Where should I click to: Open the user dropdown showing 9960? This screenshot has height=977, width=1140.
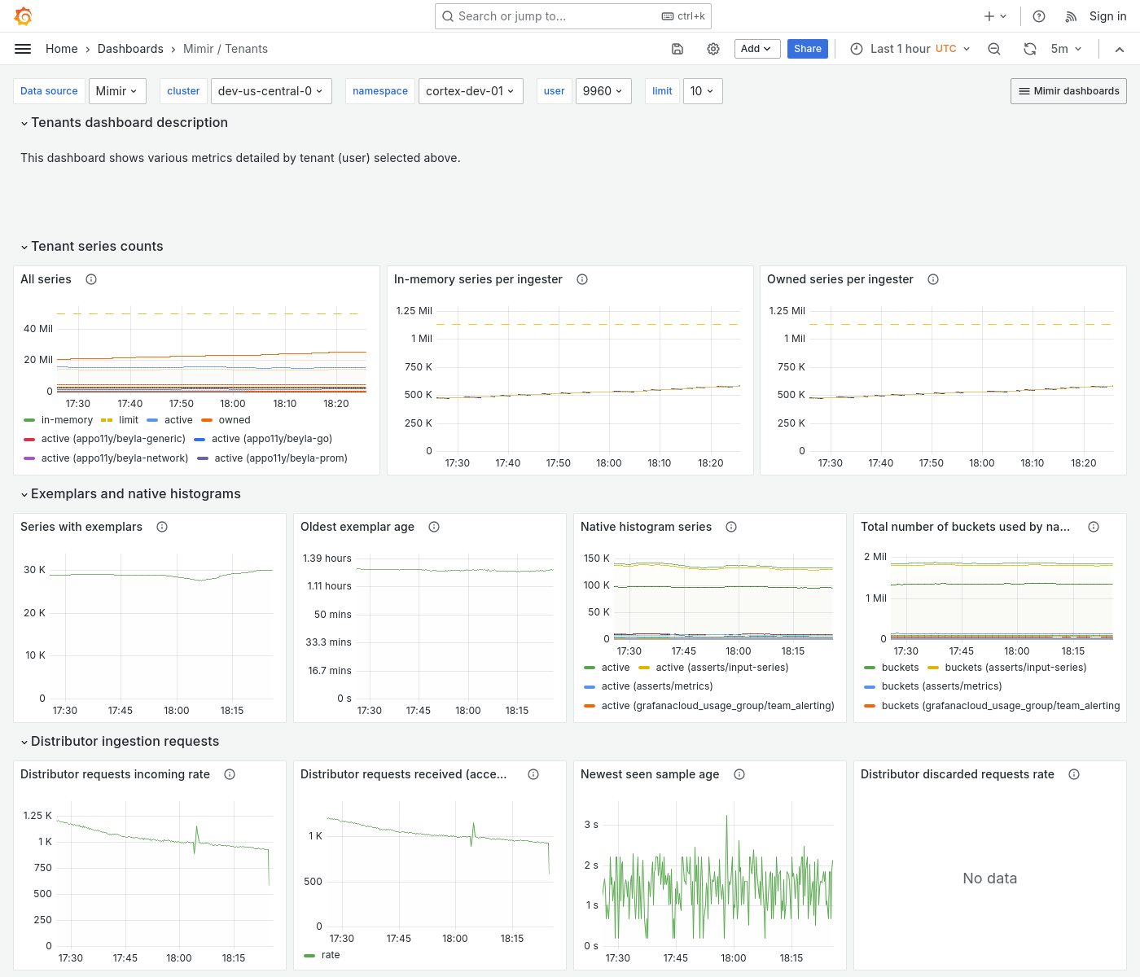(x=603, y=91)
